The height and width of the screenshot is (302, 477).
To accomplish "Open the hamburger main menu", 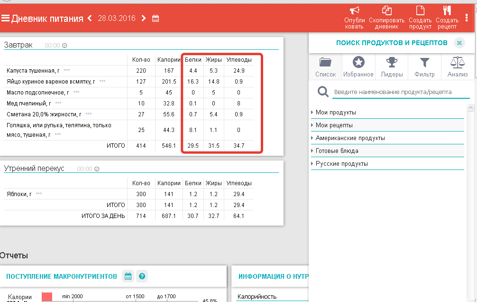I will pyautogui.click(x=5, y=19).
